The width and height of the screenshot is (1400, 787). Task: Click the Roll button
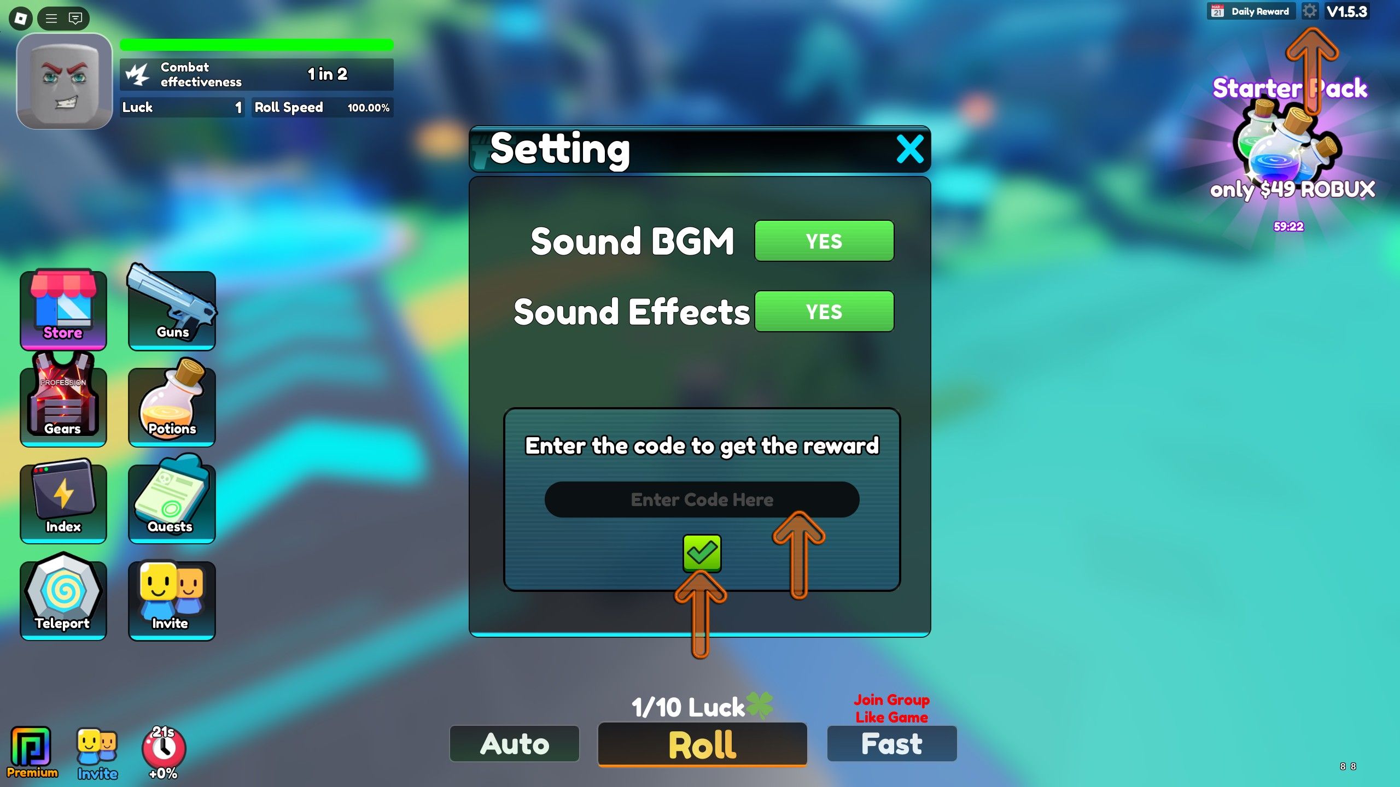click(700, 745)
